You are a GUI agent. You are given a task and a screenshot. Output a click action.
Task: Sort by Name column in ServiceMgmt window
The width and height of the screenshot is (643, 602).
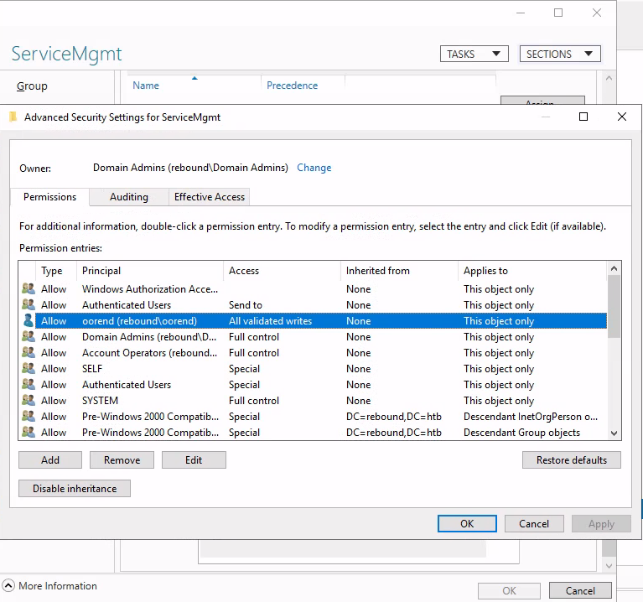click(x=146, y=86)
